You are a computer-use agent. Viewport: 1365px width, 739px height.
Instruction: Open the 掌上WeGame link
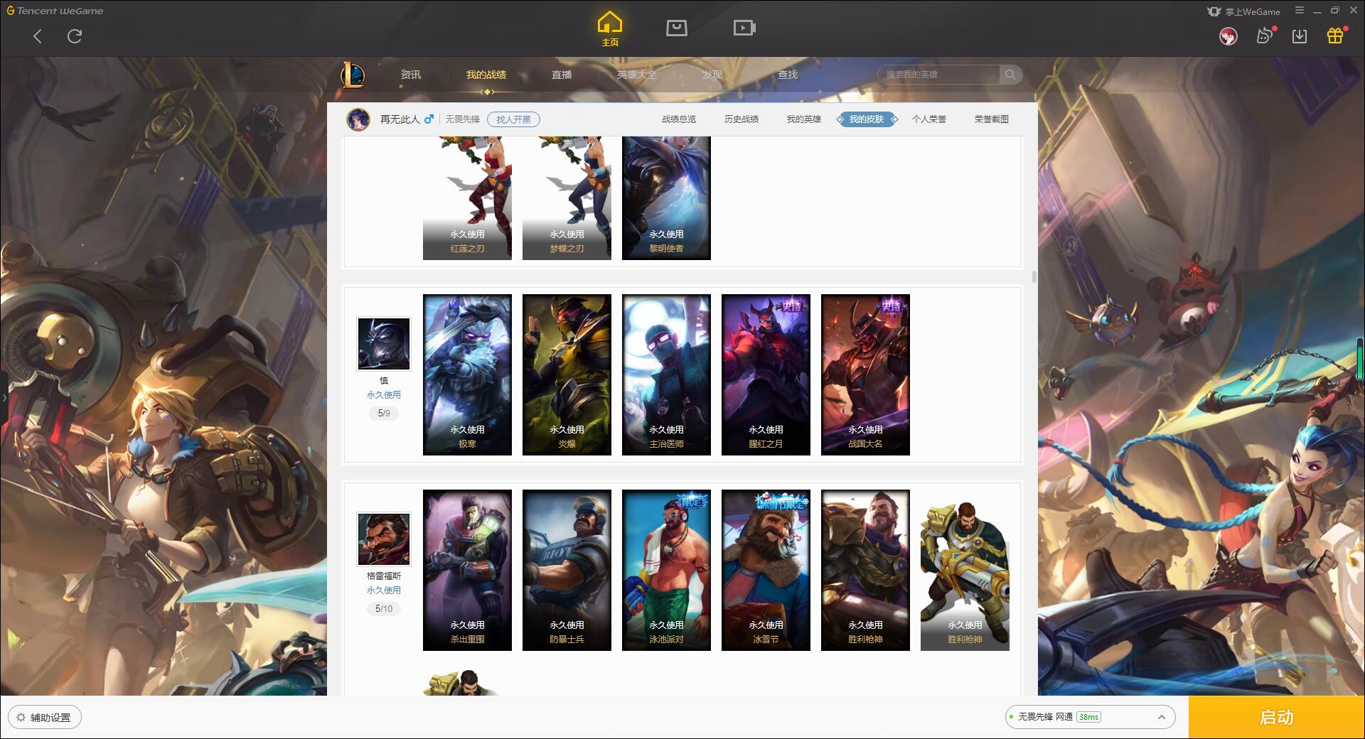(x=1243, y=11)
